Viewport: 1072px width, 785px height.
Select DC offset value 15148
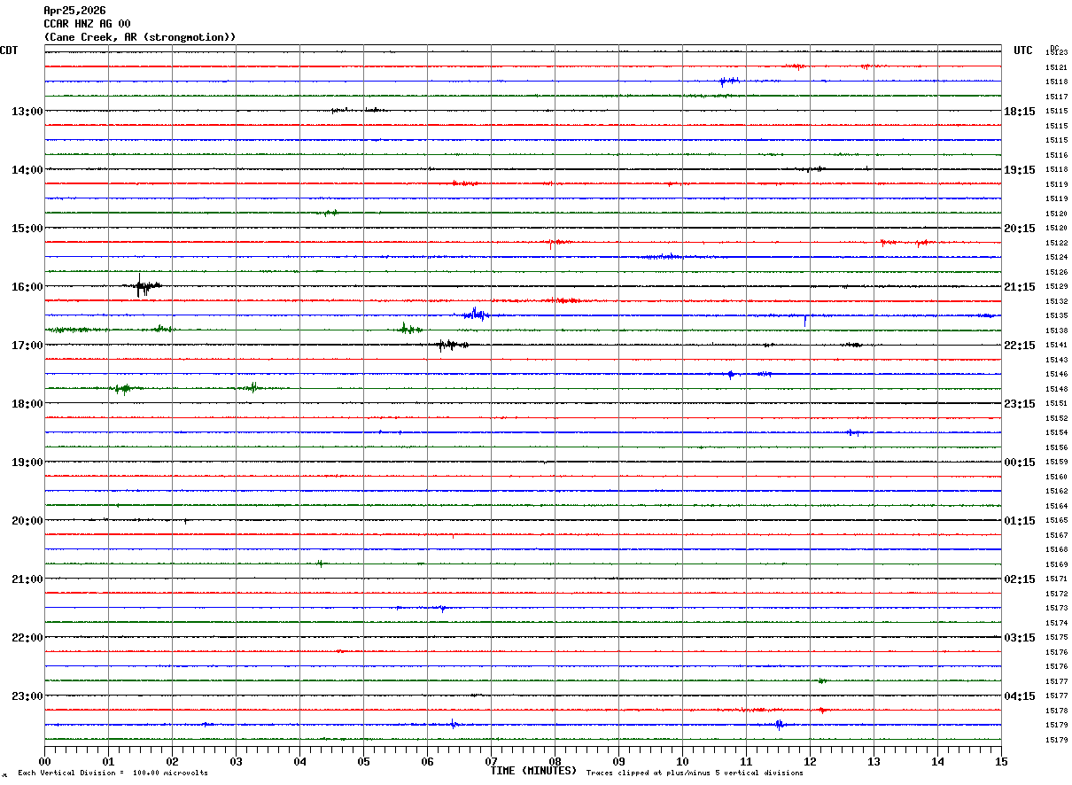point(1056,389)
